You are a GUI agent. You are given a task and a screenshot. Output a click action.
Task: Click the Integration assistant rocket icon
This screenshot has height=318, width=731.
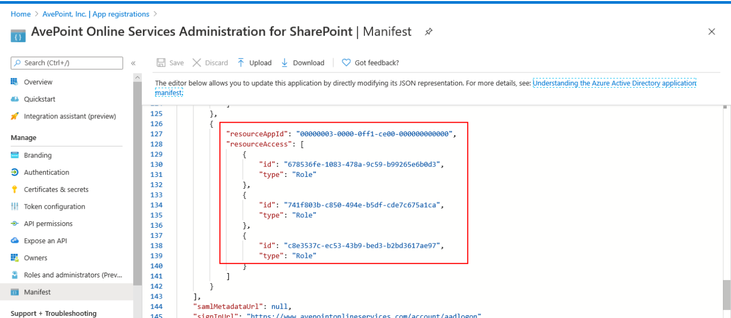coord(15,116)
